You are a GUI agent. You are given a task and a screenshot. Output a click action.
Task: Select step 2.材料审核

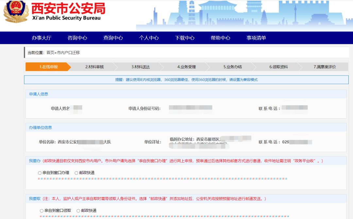[x=94, y=67]
